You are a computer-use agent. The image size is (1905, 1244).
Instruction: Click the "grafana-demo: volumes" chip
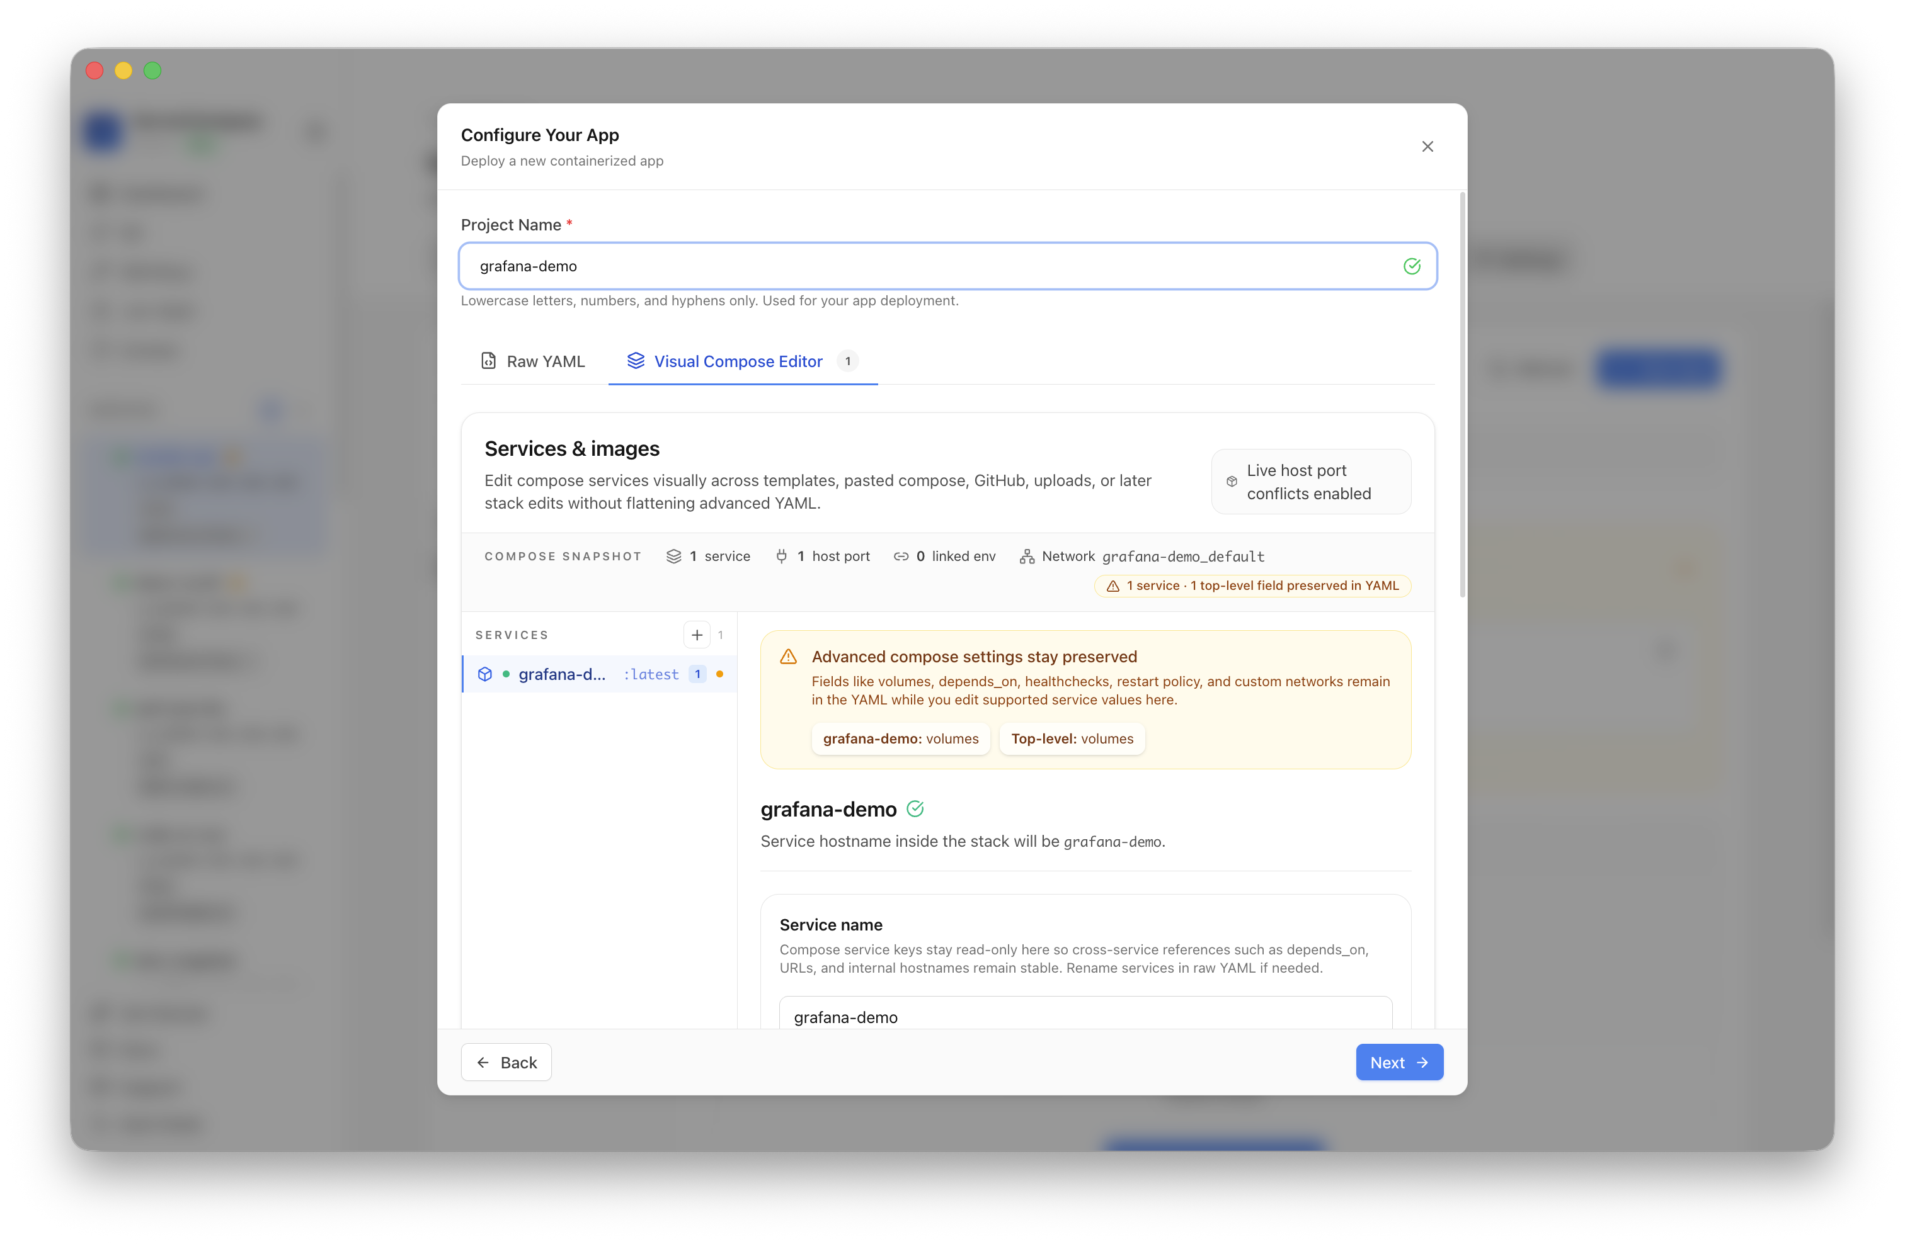[900, 738]
